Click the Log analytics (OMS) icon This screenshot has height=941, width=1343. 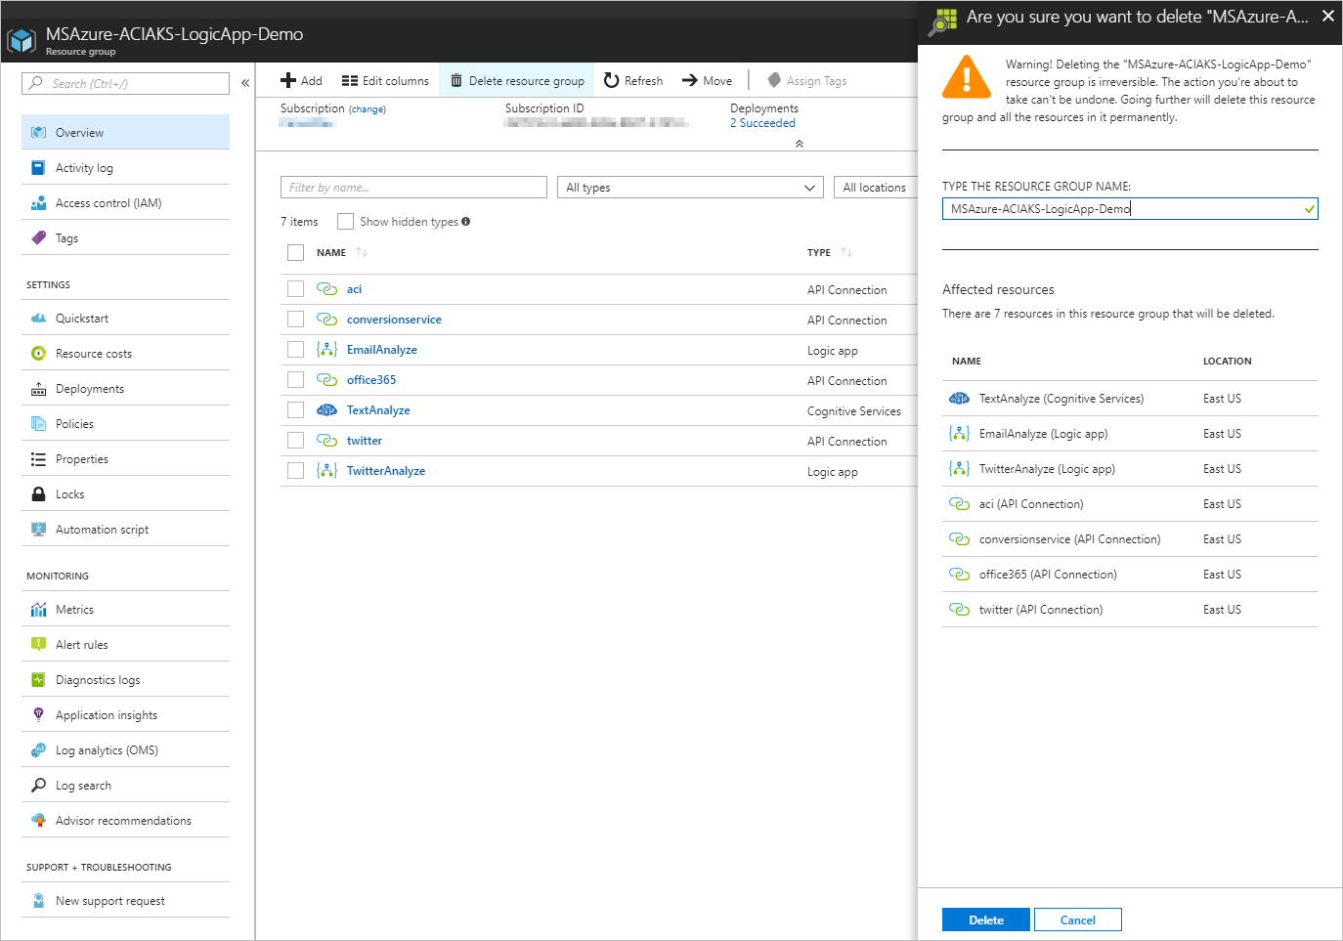point(38,750)
